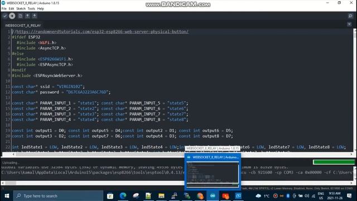This screenshot has width=357, height=201.
Task: Create a New sketch from toolbar
Action: click(20, 16)
